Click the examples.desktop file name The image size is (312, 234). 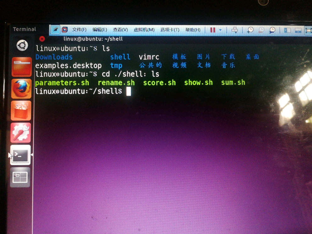pos(68,66)
